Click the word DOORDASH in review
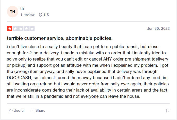177x120 pixels. (x=19, y=78)
